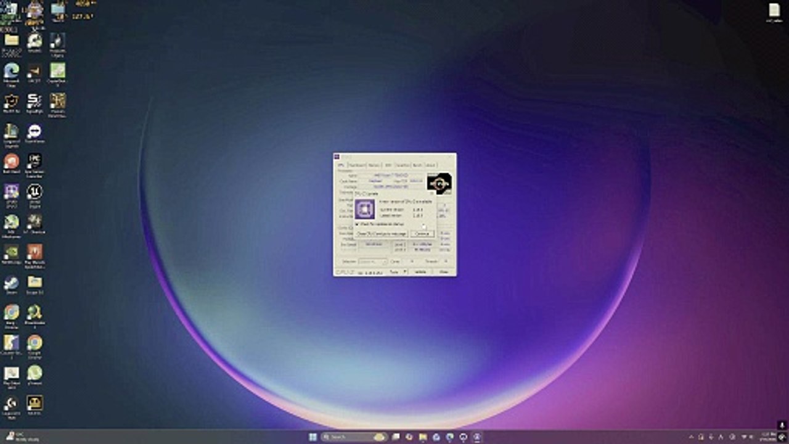Open the SPD tab in CPU-Z
This screenshot has height=444, width=789.
(388, 165)
